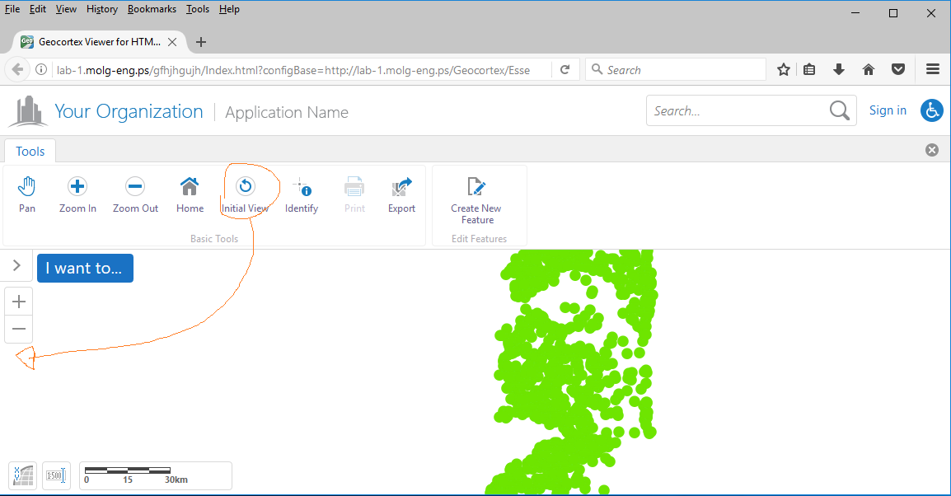Click the map zoom minus button
951x496 pixels.
point(19,329)
